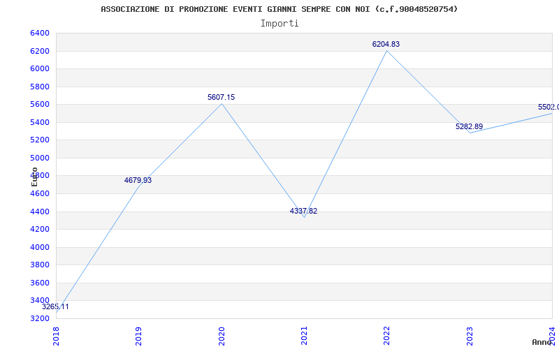Click the 3800 y-axis value
The image size is (559, 349).
coord(40,265)
